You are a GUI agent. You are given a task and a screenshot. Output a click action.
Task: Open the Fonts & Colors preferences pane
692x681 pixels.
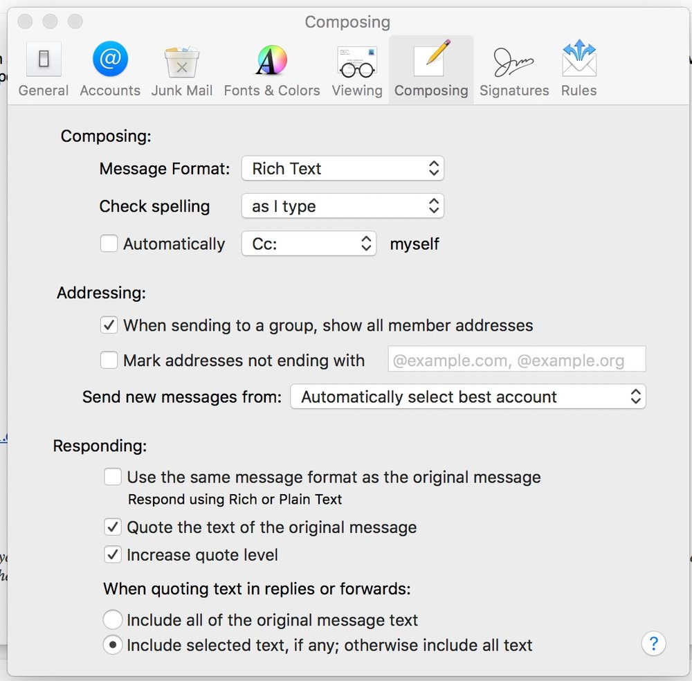tap(272, 69)
